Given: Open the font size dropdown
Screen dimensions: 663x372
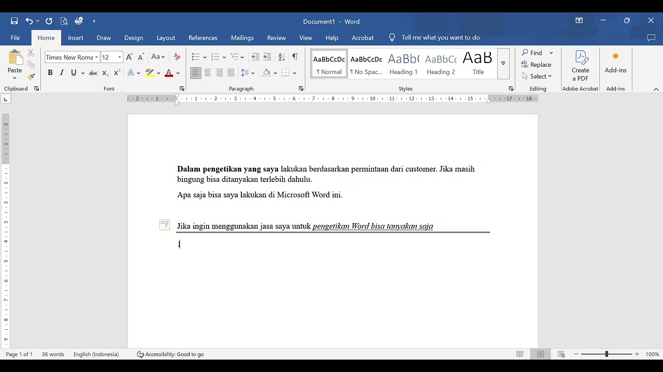Looking at the screenshot, I should pos(120,57).
